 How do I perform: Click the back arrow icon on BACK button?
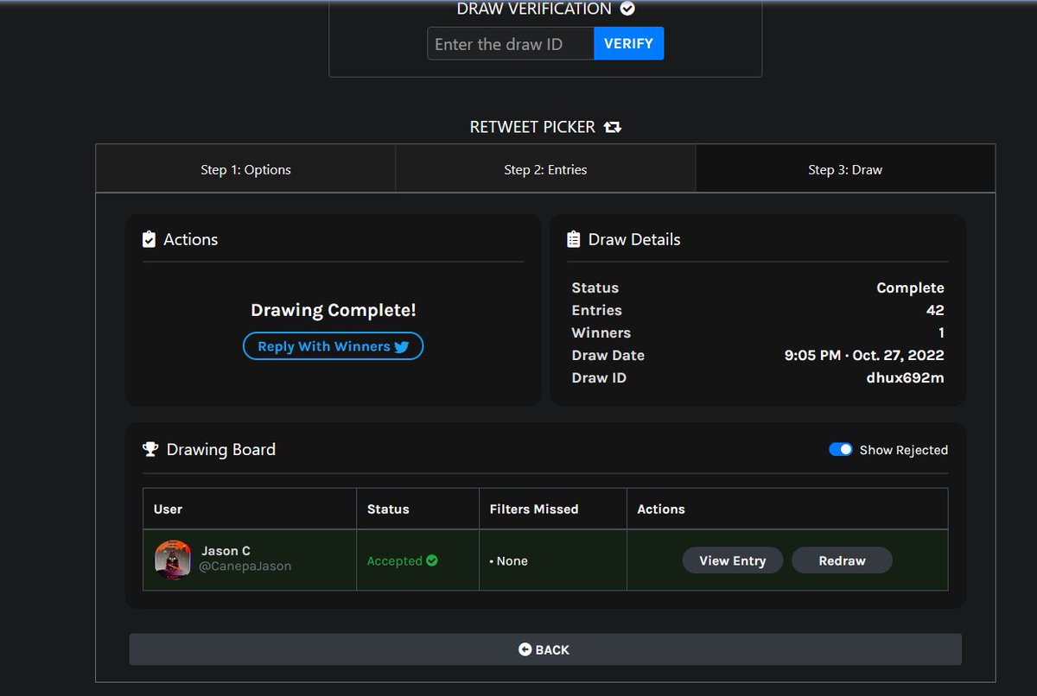525,649
